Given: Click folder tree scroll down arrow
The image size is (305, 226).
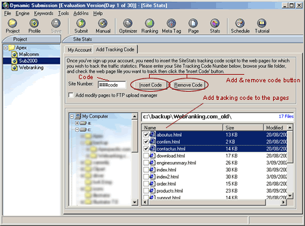Looking at the screenshot, I should pyautogui.click(x=135, y=202).
